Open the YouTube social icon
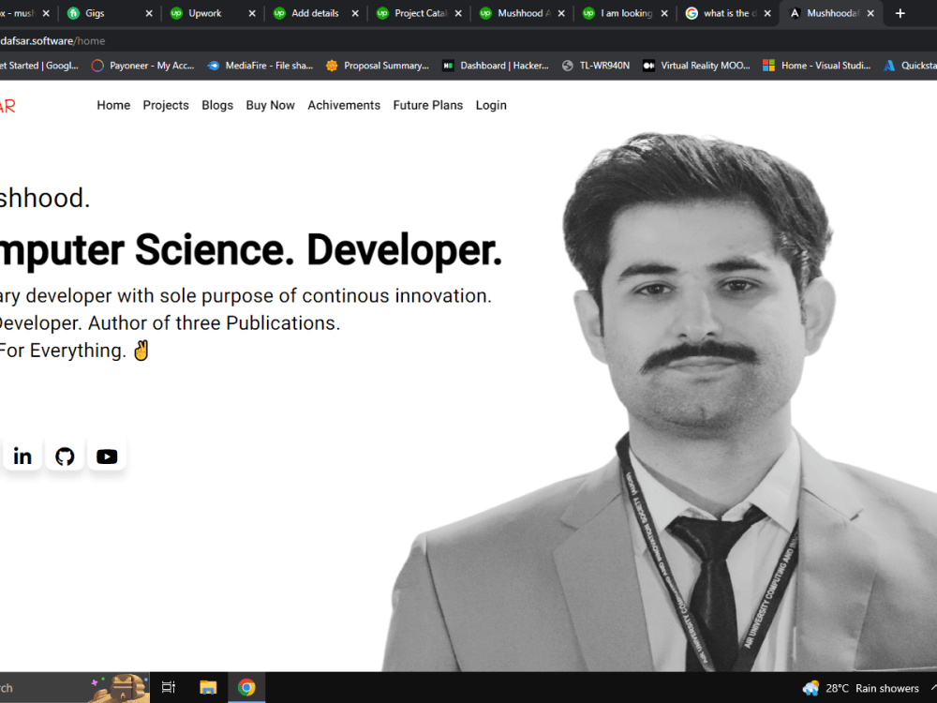The image size is (937, 703). [107, 456]
